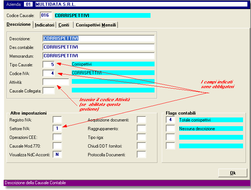Click the 'Totale corrispettivi' flag description

tap(211, 120)
